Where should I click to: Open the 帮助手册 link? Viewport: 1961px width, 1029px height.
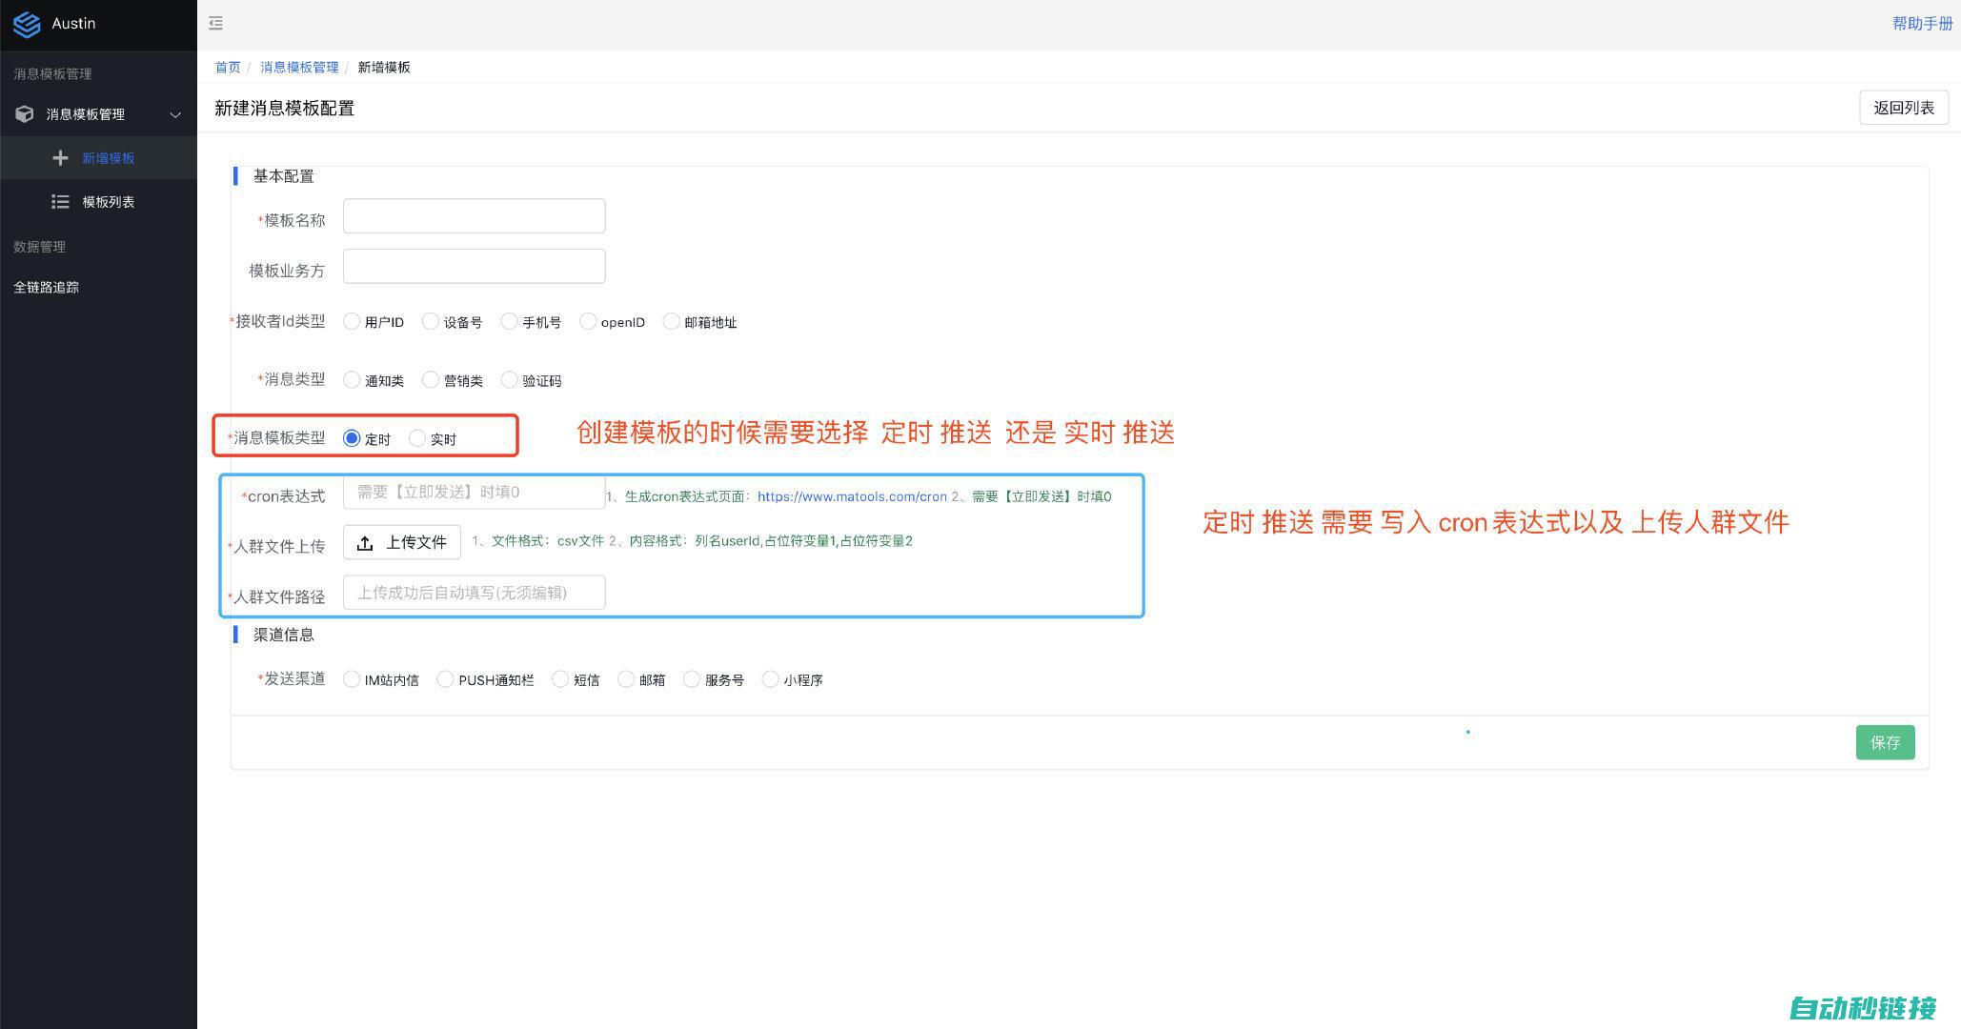(x=1922, y=23)
